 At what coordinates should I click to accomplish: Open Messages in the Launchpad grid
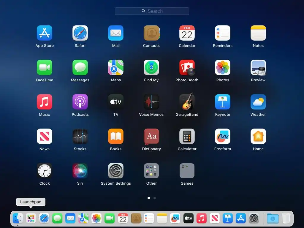coord(80,67)
